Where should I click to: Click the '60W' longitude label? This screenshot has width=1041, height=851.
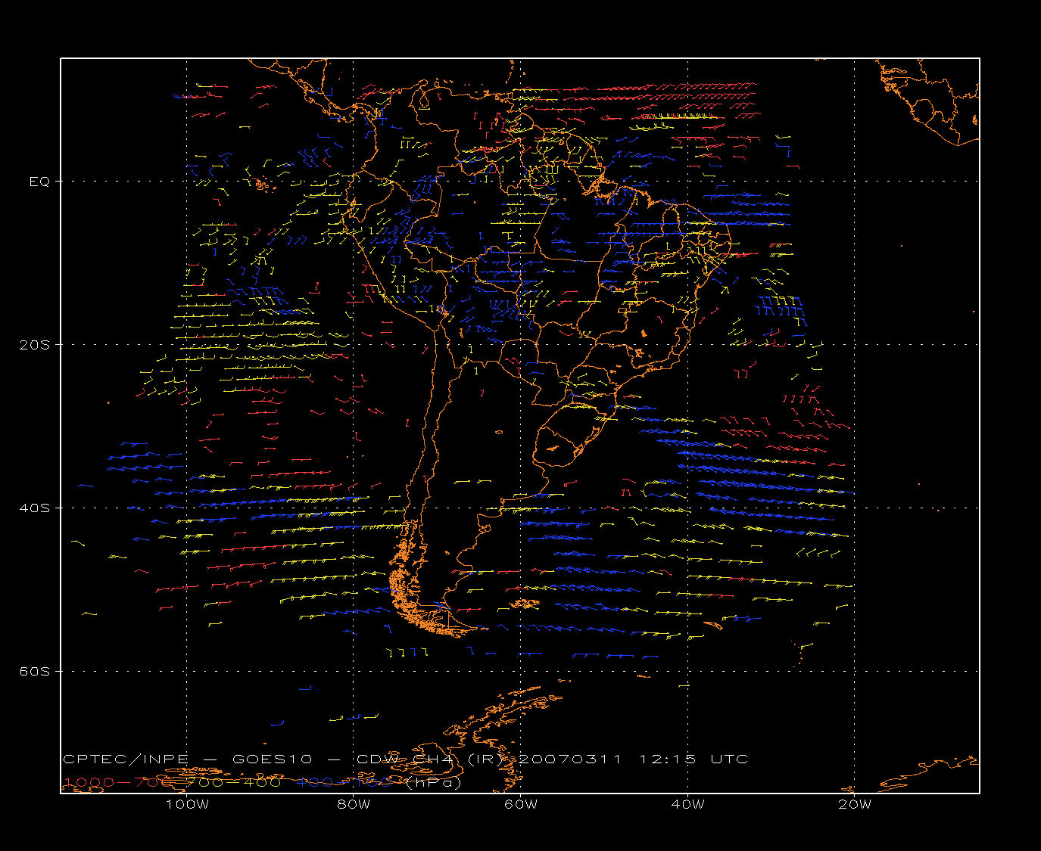[521, 804]
